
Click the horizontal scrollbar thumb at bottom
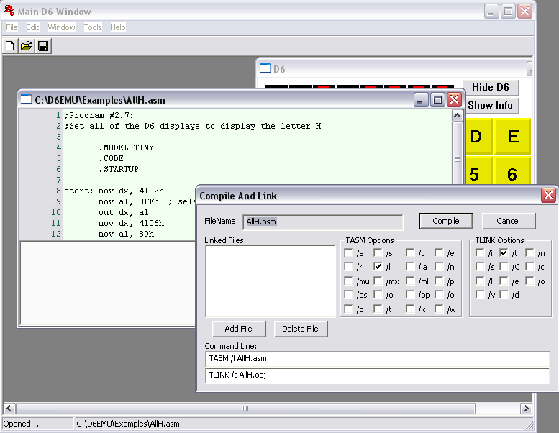coord(248,409)
